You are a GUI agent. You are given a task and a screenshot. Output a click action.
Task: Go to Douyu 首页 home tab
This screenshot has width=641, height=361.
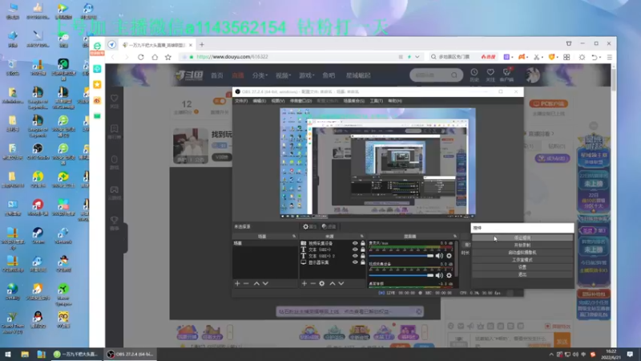(x=216, y=75)
